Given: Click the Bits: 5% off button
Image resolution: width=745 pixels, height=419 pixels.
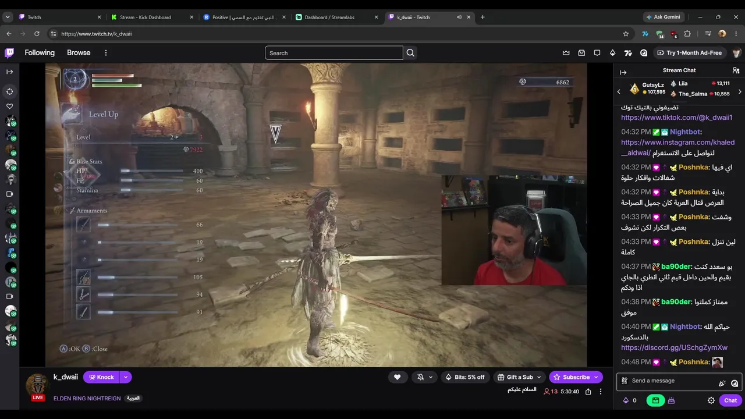Looking at the screenshot, I should tap(465, 377).
